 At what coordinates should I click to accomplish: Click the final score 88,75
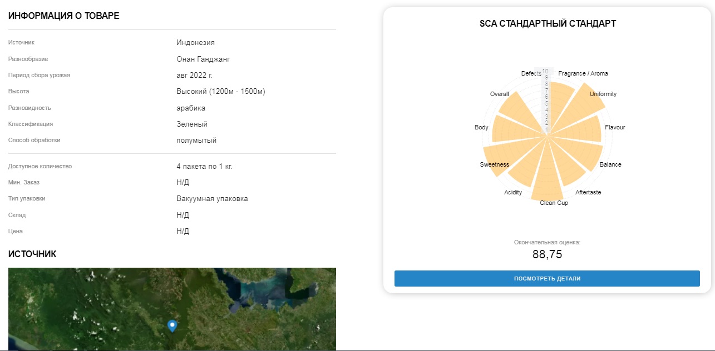tap(547, 254)
